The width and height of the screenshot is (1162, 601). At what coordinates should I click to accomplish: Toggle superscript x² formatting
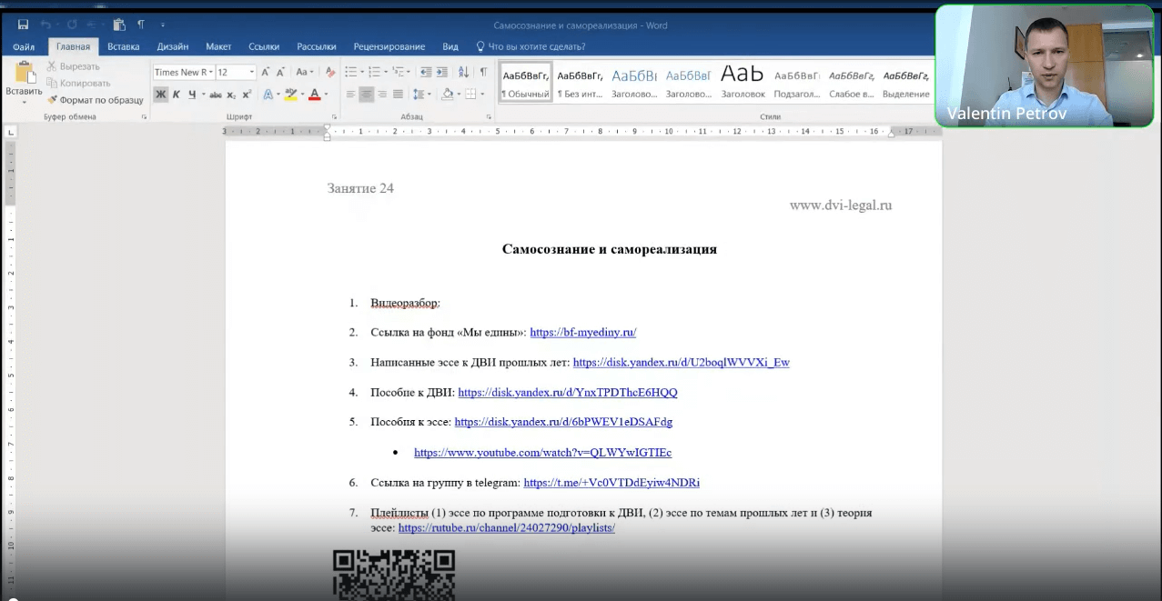[x=248, y=95]
